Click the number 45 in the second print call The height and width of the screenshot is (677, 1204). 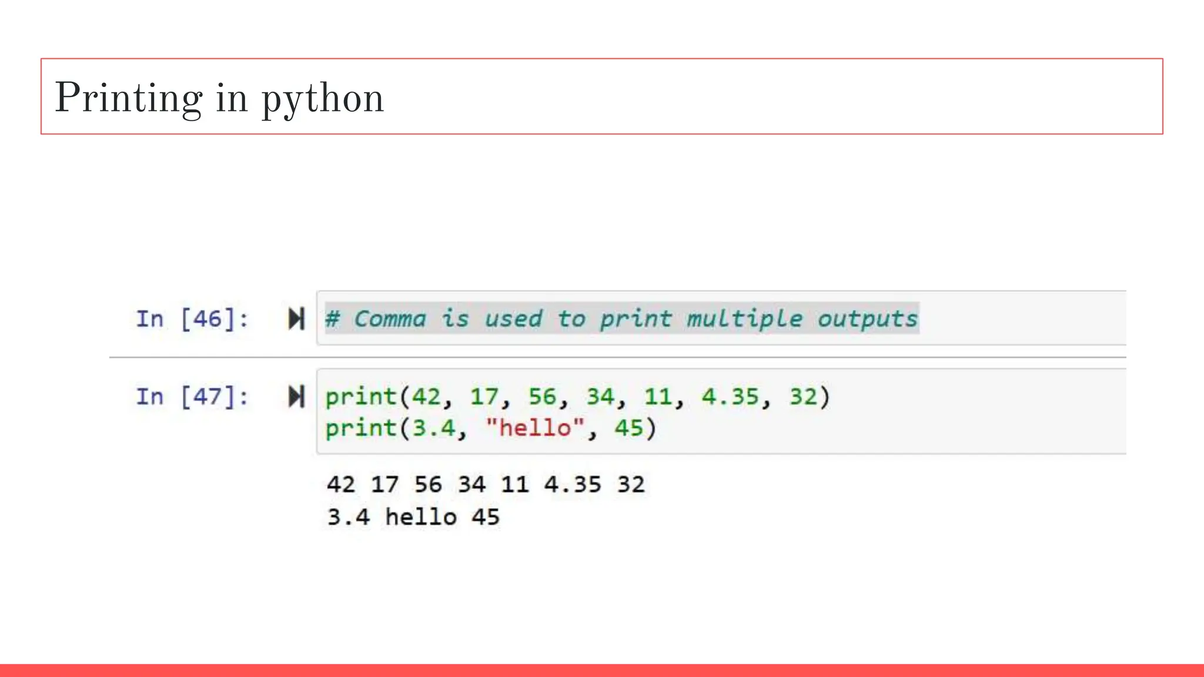click(628, 428)
